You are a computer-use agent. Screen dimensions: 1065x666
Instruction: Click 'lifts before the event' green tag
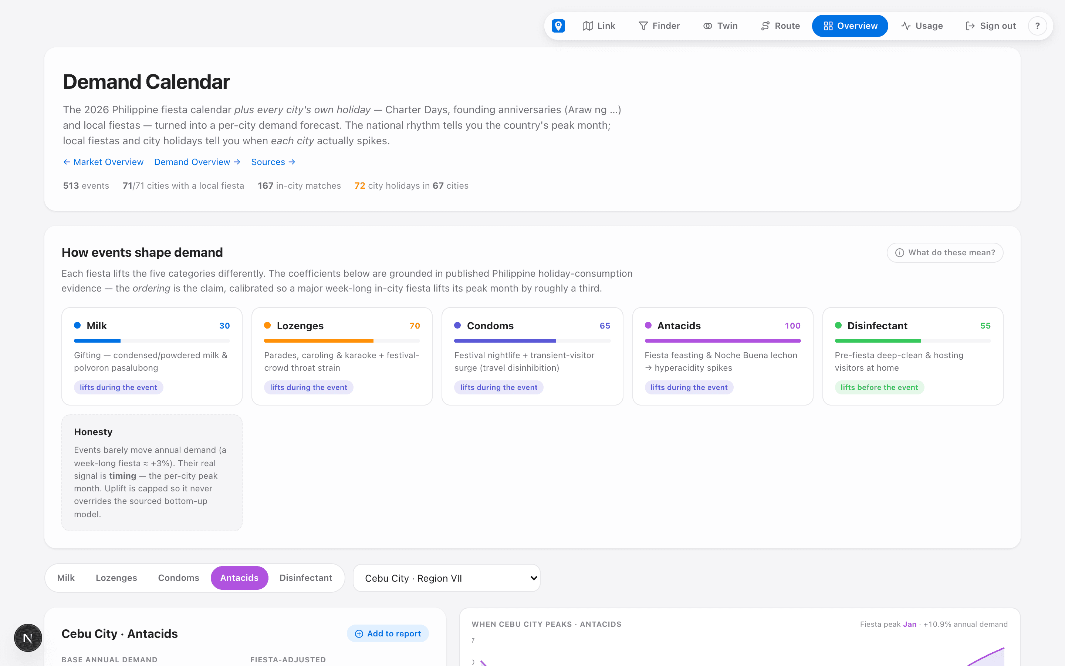point(879,388)
